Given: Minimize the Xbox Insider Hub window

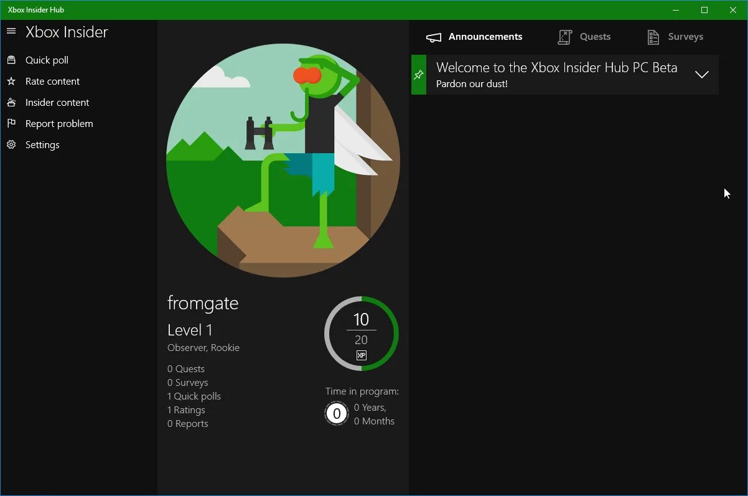Looking at the screenshot, I should pyautogui.click(x=676, y=10).
